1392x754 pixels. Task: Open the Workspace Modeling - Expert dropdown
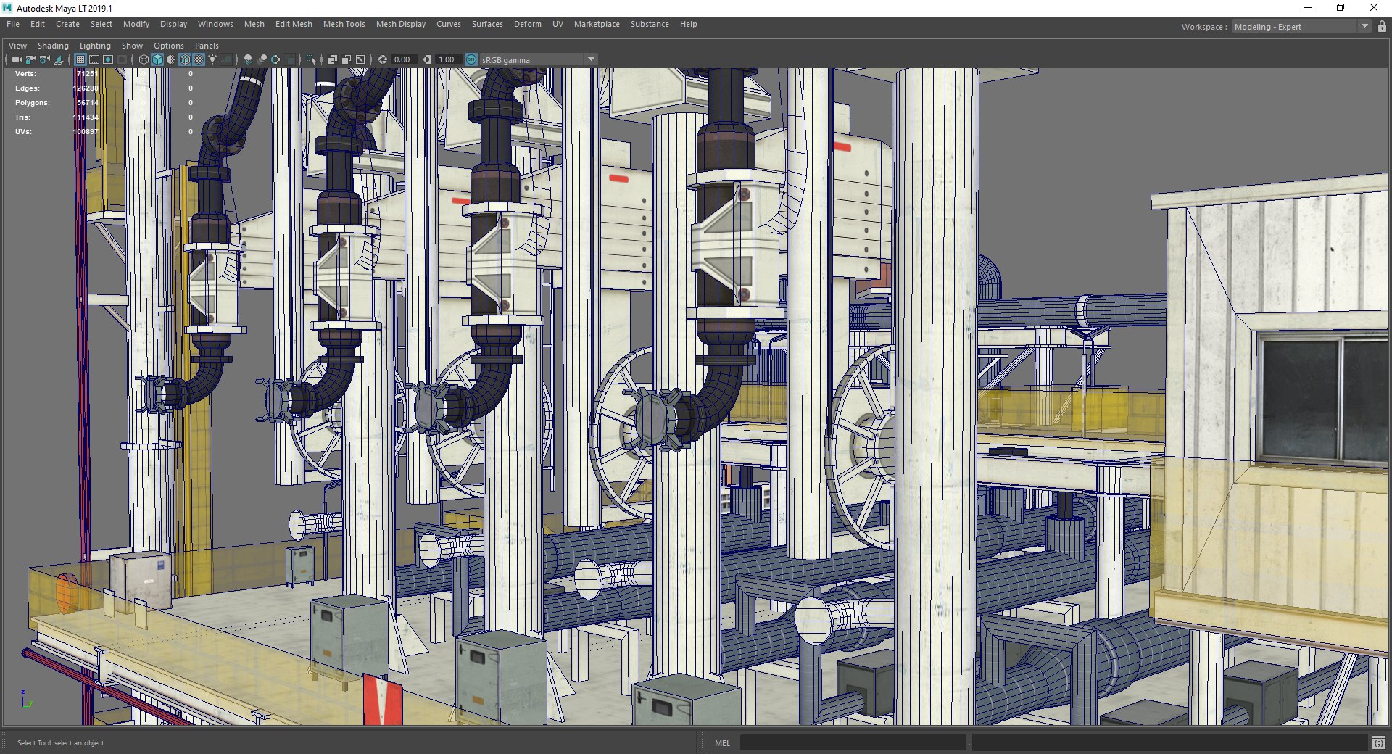pos(1301,27)
